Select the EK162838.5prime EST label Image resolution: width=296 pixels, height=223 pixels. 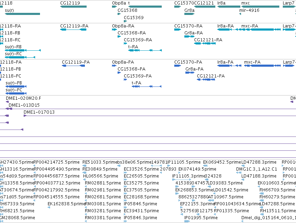[67, 204]
